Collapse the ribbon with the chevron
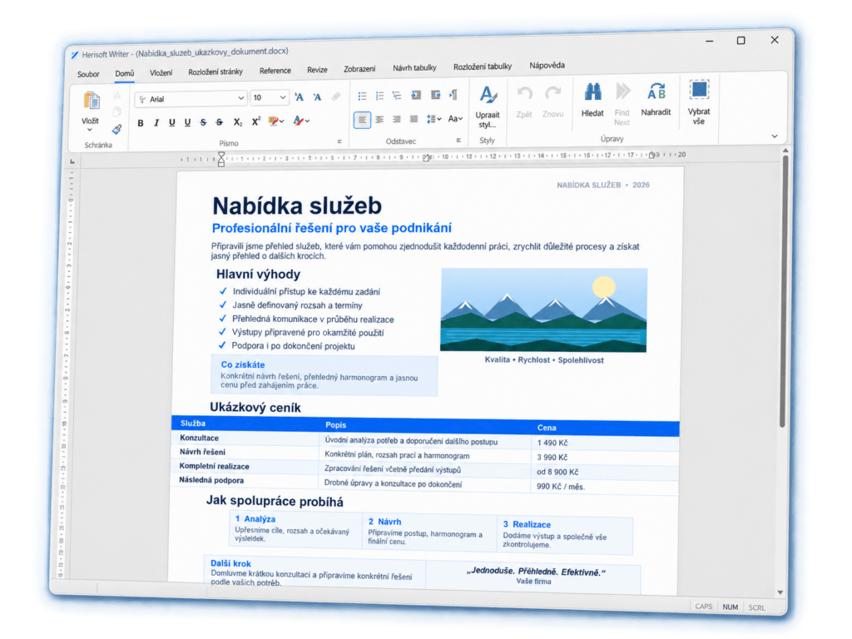 pyautogui.click(x=775, y=136)
